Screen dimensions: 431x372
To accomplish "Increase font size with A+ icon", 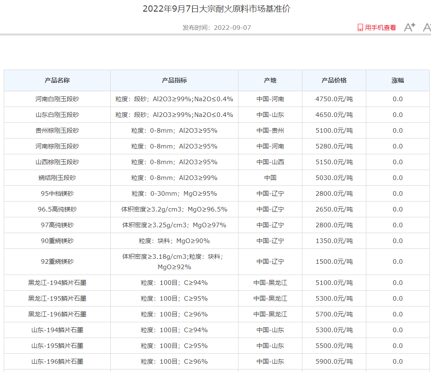I will tap(409, 27).
